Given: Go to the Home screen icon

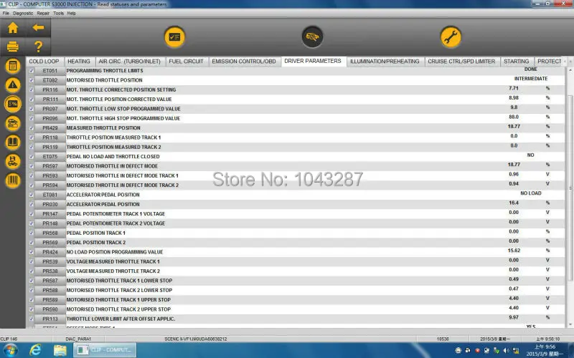Looking at the screenshot, I should coord(13,28).
